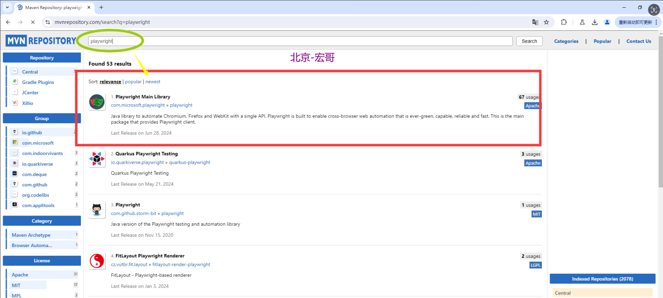The width and height of the screenshot is (663, 298).
Task: Click the 67 usages badge
Action: [529, 97]
